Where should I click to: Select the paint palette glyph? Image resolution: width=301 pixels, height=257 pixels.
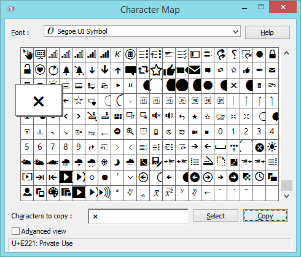[53, 193]
